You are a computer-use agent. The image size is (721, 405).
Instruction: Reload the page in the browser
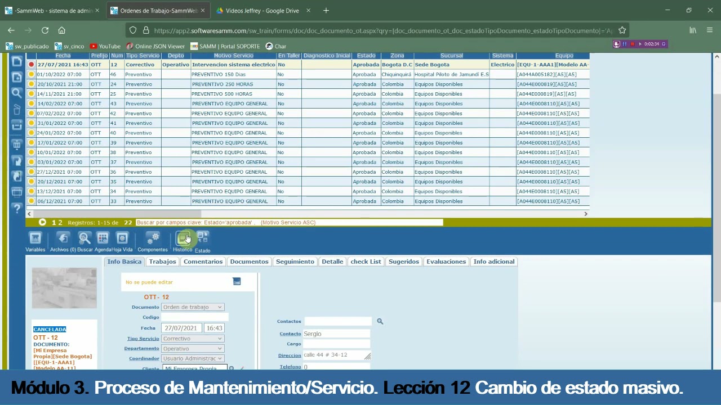[x=45, y=30]
